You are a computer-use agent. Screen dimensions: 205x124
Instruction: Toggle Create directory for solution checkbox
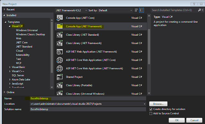click(151, 109)
